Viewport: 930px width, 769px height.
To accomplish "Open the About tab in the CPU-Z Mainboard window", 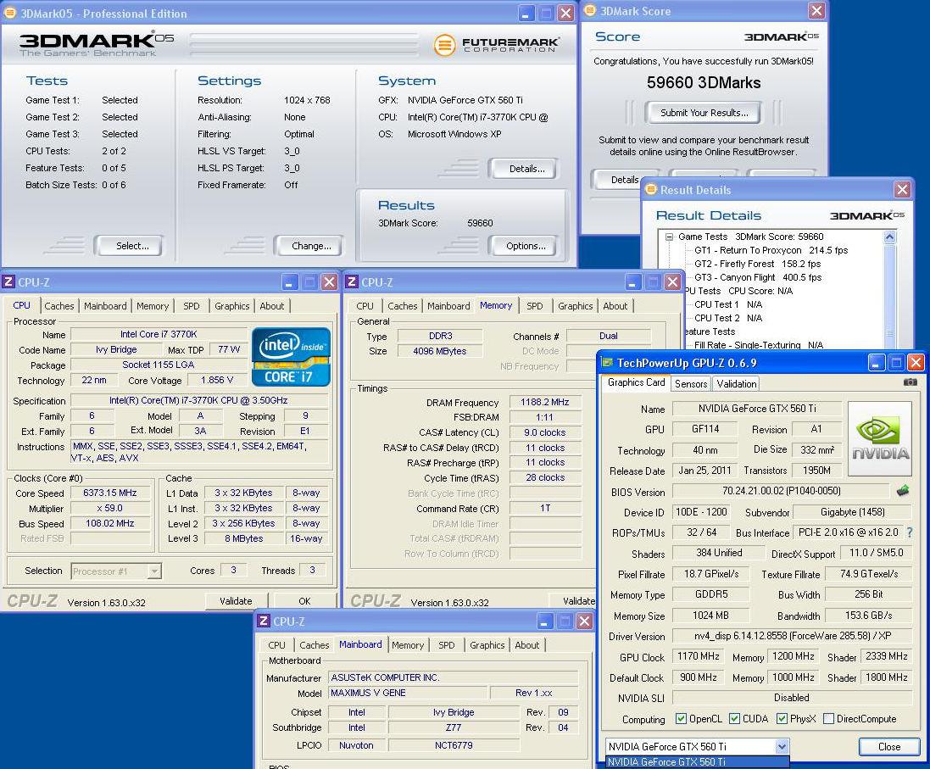I will pos(526,645).
